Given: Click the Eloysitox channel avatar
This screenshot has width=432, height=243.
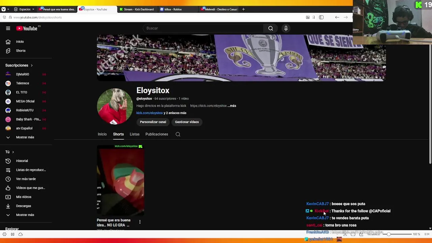Looking at the screenshot, I should pos(115,106).
